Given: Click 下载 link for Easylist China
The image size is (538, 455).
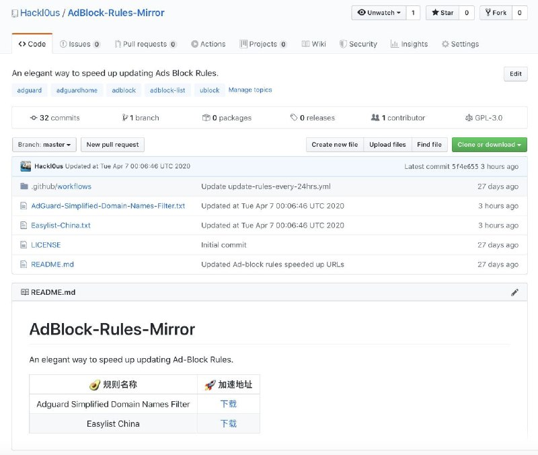Looking at the screenshot, I should tap(229, 423).
